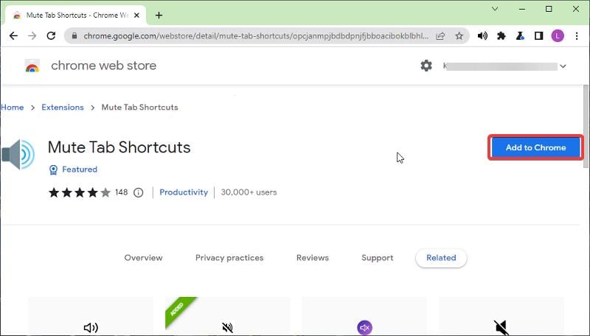The width and height of the screenshot is (590, 336).
Task: Click the Featured label link
Action: pos(80,169)
